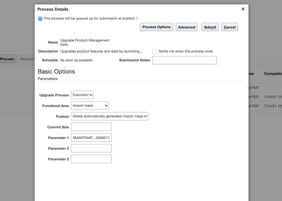Screen dimensions: 282x201
Task: Open Process Options
Action: click(x=156, y=27)
